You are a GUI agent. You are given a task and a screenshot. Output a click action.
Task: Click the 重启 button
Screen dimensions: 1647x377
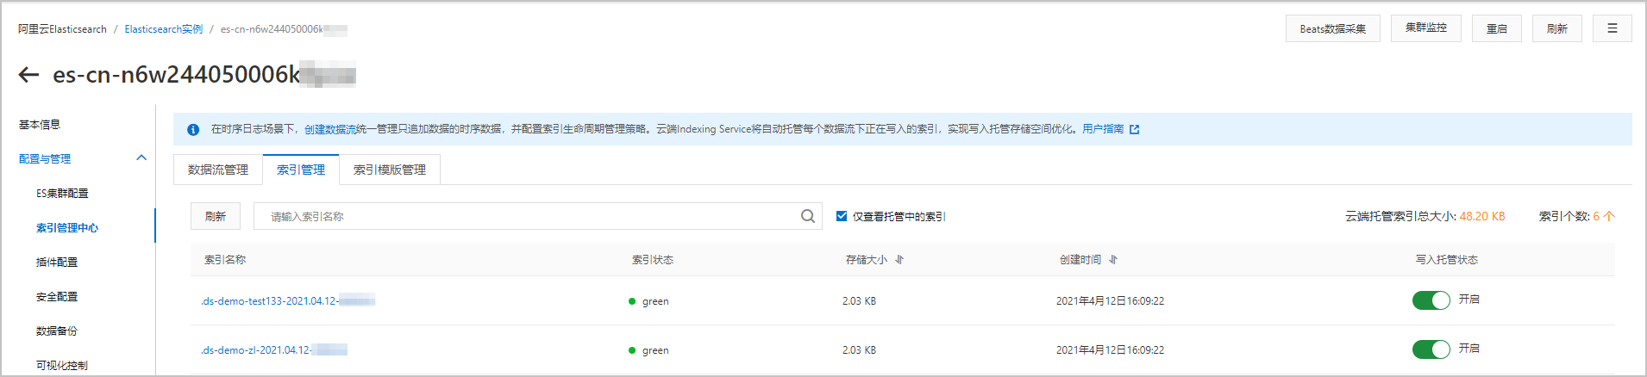tap(1497, 28)
